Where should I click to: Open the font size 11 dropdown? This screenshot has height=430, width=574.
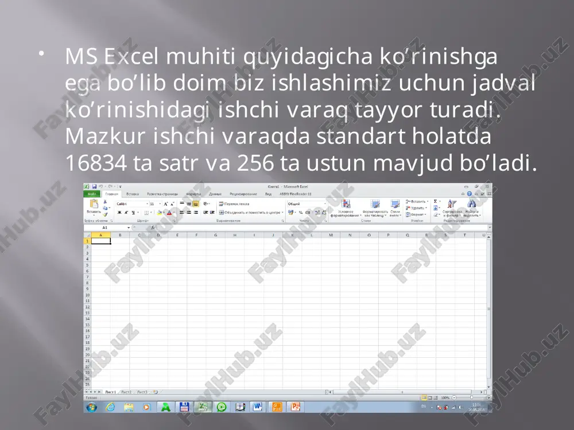coord(160,204)
